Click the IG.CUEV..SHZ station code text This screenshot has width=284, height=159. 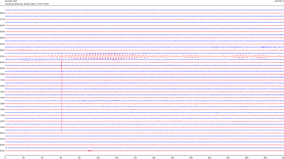pos(11,1)
